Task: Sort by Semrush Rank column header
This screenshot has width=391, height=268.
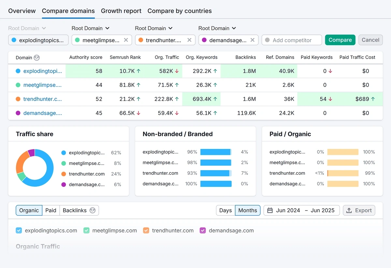Action: tap(125, 57)
